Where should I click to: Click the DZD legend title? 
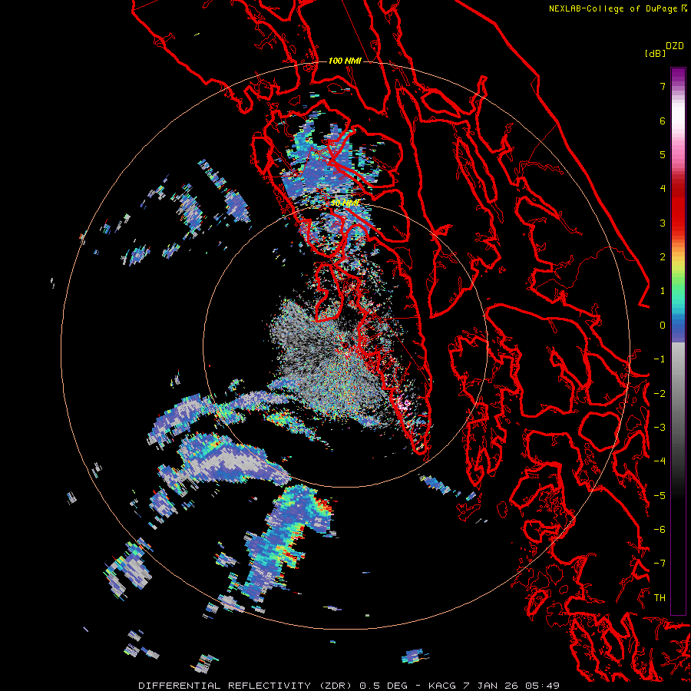(x=674, y=46)
